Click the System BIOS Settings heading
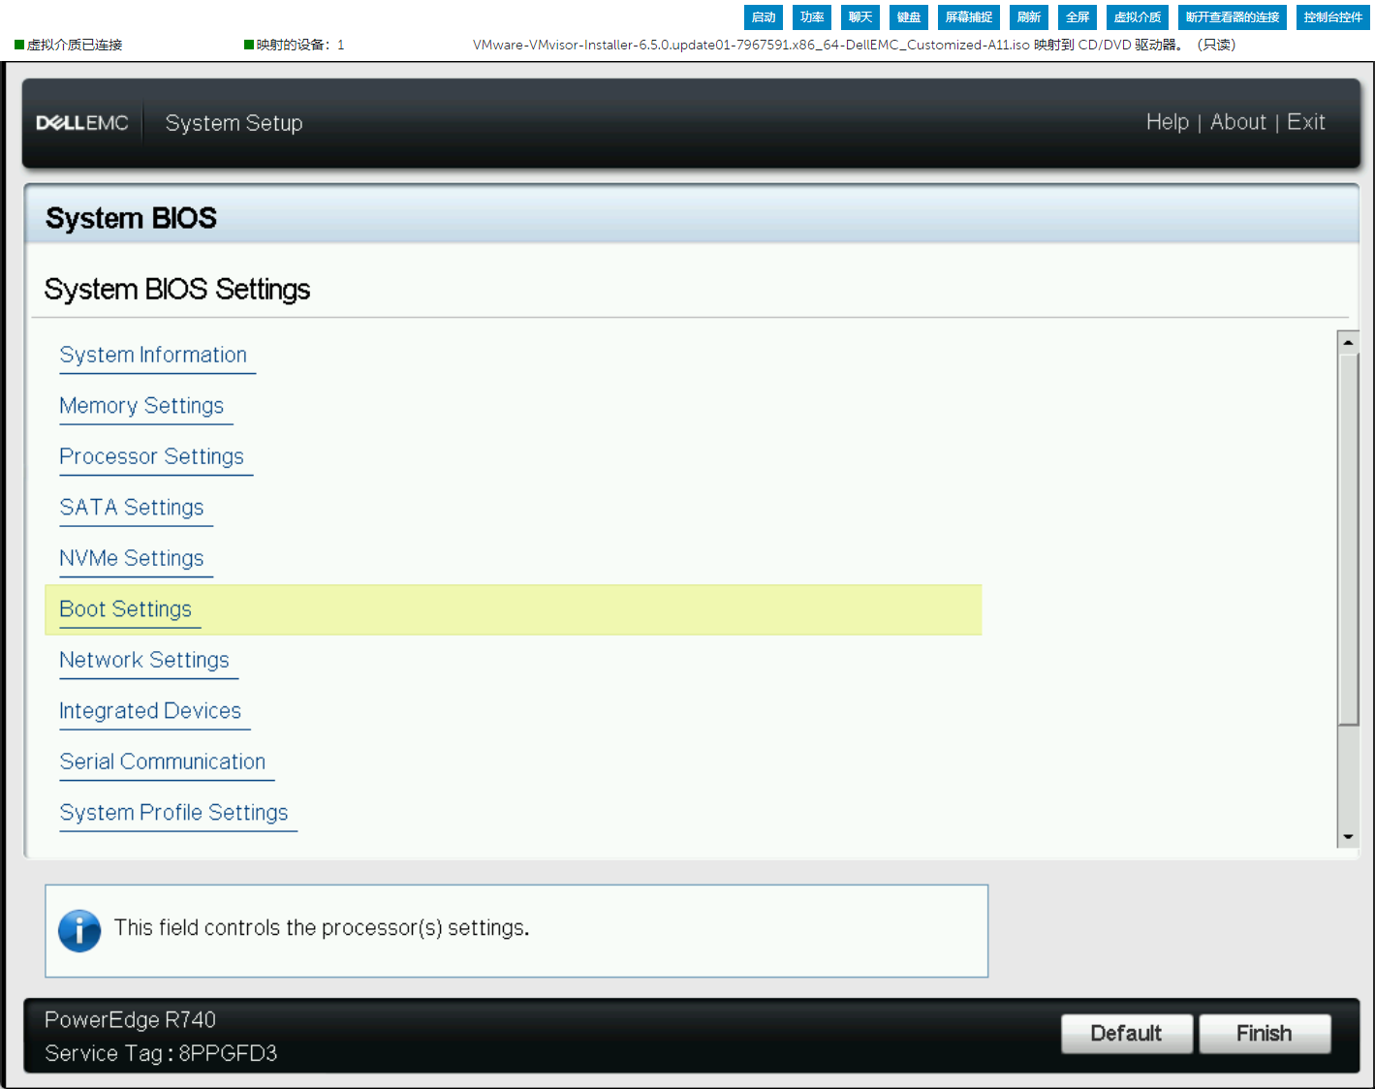The height and width of the screenshot is (1089, 1375). click(x=177, y=290)
